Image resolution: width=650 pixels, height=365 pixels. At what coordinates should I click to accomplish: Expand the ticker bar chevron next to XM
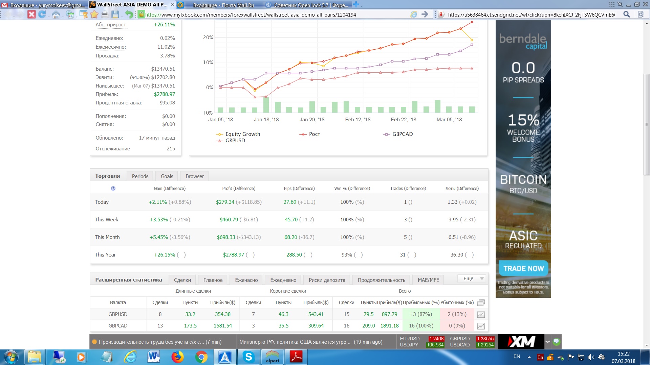click(547, 342)
